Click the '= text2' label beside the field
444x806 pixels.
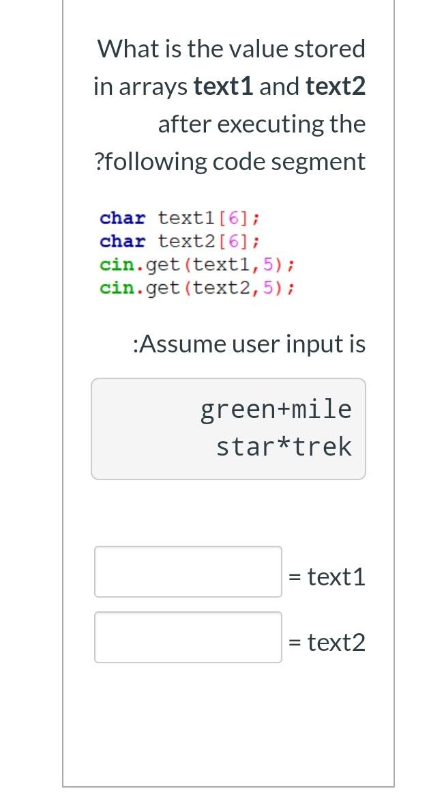coord(327,641)
